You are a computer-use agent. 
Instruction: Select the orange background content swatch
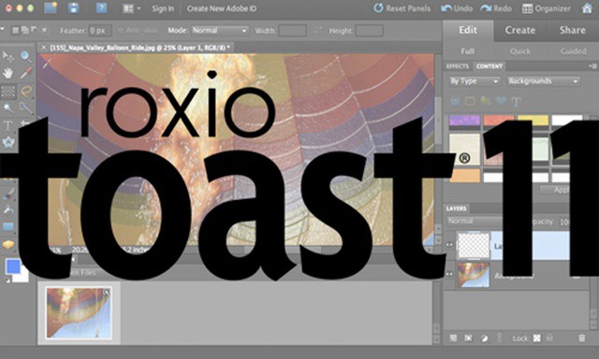(464, 176)
